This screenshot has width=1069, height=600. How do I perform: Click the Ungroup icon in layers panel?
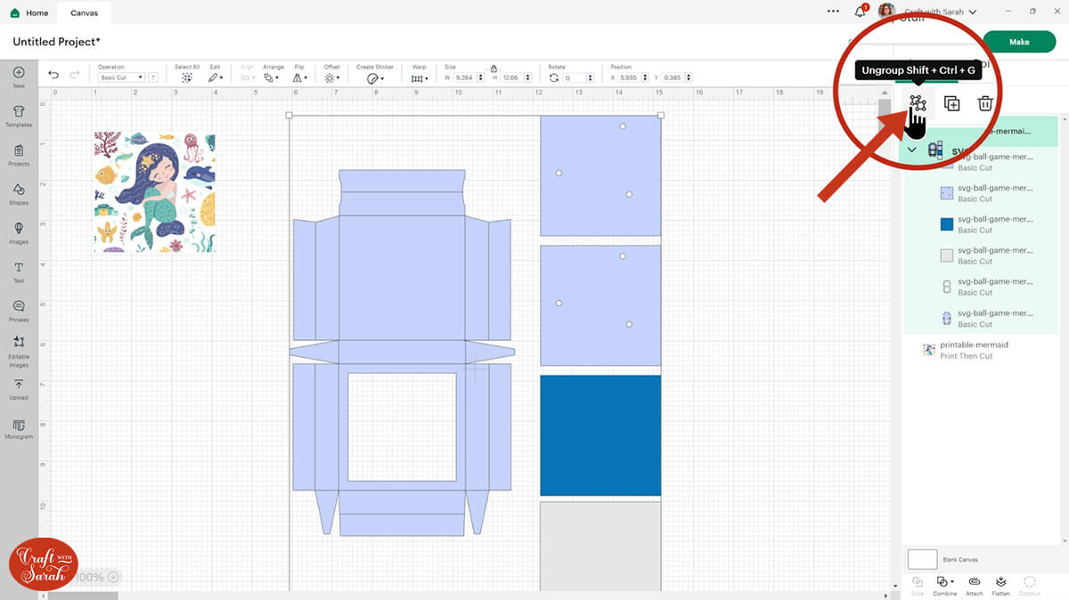tap(918, 103)
